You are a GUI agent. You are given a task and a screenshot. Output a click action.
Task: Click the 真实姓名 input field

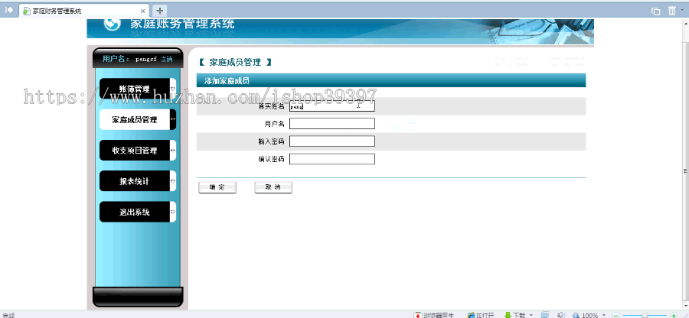[332, 106]
